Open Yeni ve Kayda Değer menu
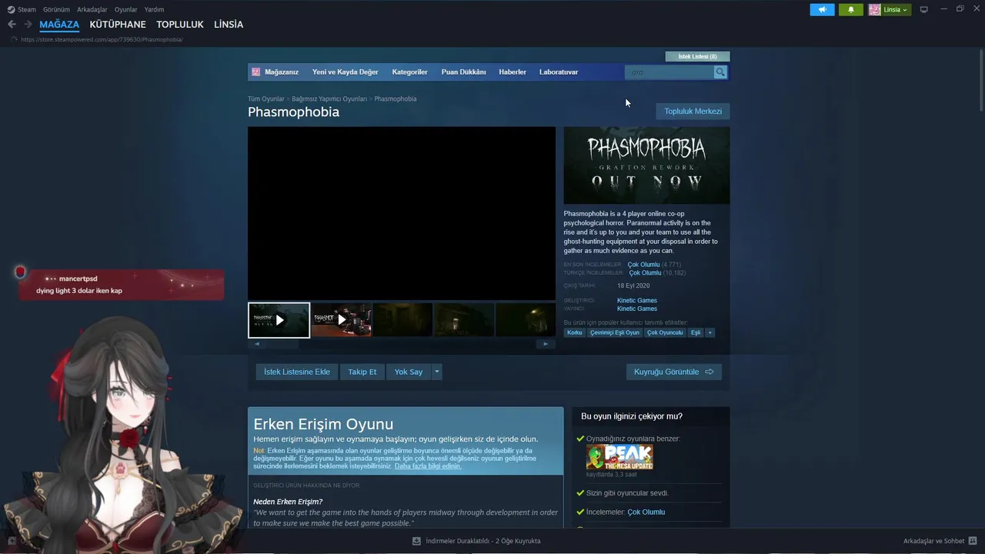Viewport: 985px width, 554px height. click(345, 72)
